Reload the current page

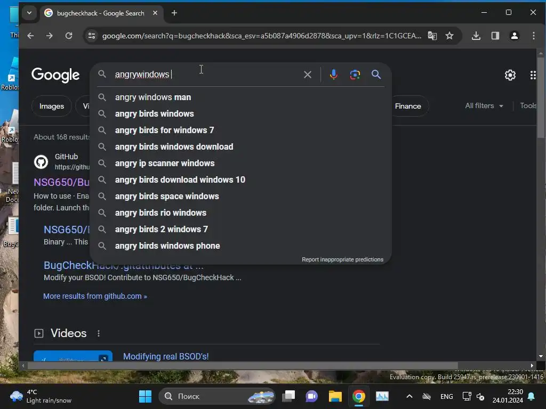point(69,36)
